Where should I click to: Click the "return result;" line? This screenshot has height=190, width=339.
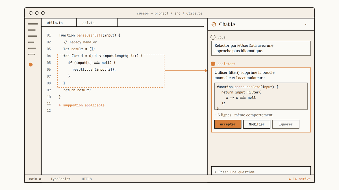(77, 90)
